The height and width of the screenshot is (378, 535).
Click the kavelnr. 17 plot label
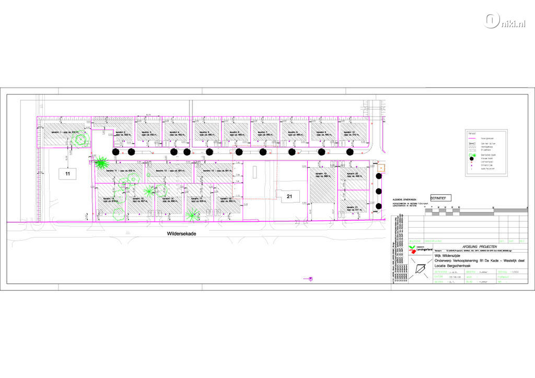(198, 200)
